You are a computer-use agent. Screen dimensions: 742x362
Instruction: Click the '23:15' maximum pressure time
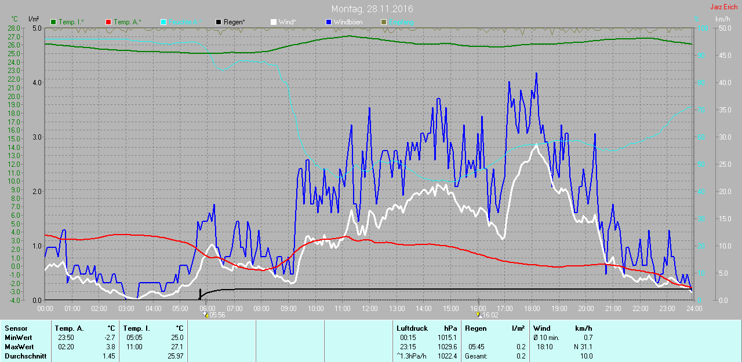[408, 347]
